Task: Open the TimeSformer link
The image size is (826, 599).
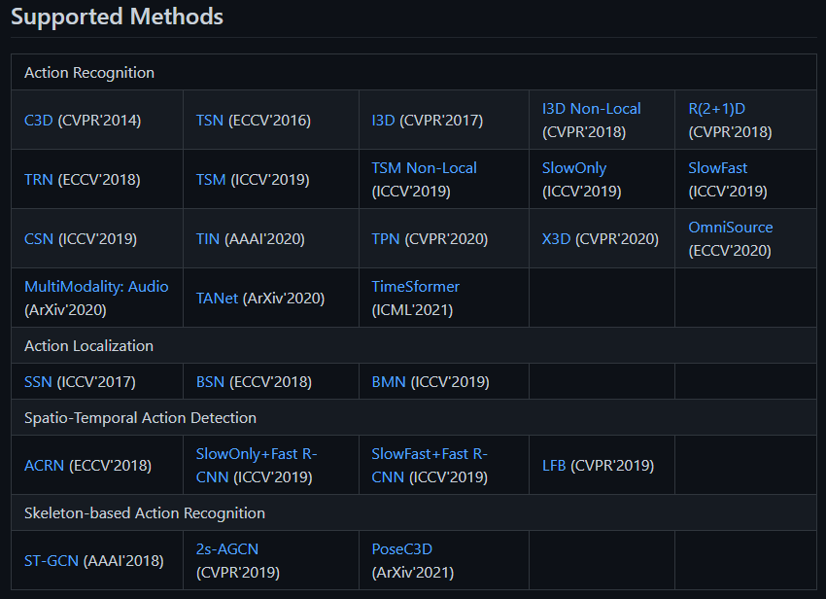Action: pyautogui.click(x=416, y=286)
